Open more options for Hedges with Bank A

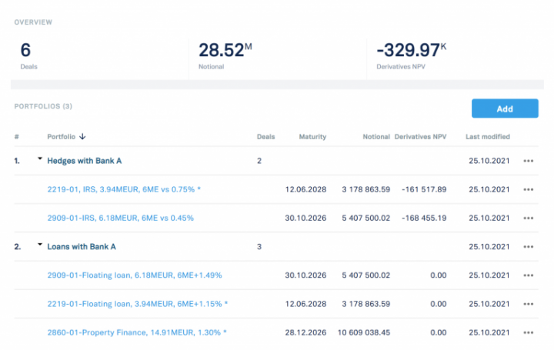tap(528, 161)
